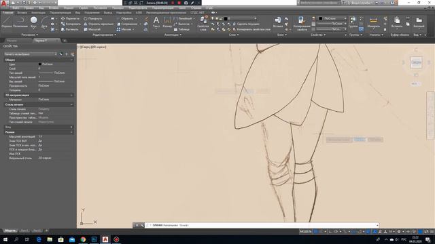Select the Text (Текст) tool

coord(156,22)
